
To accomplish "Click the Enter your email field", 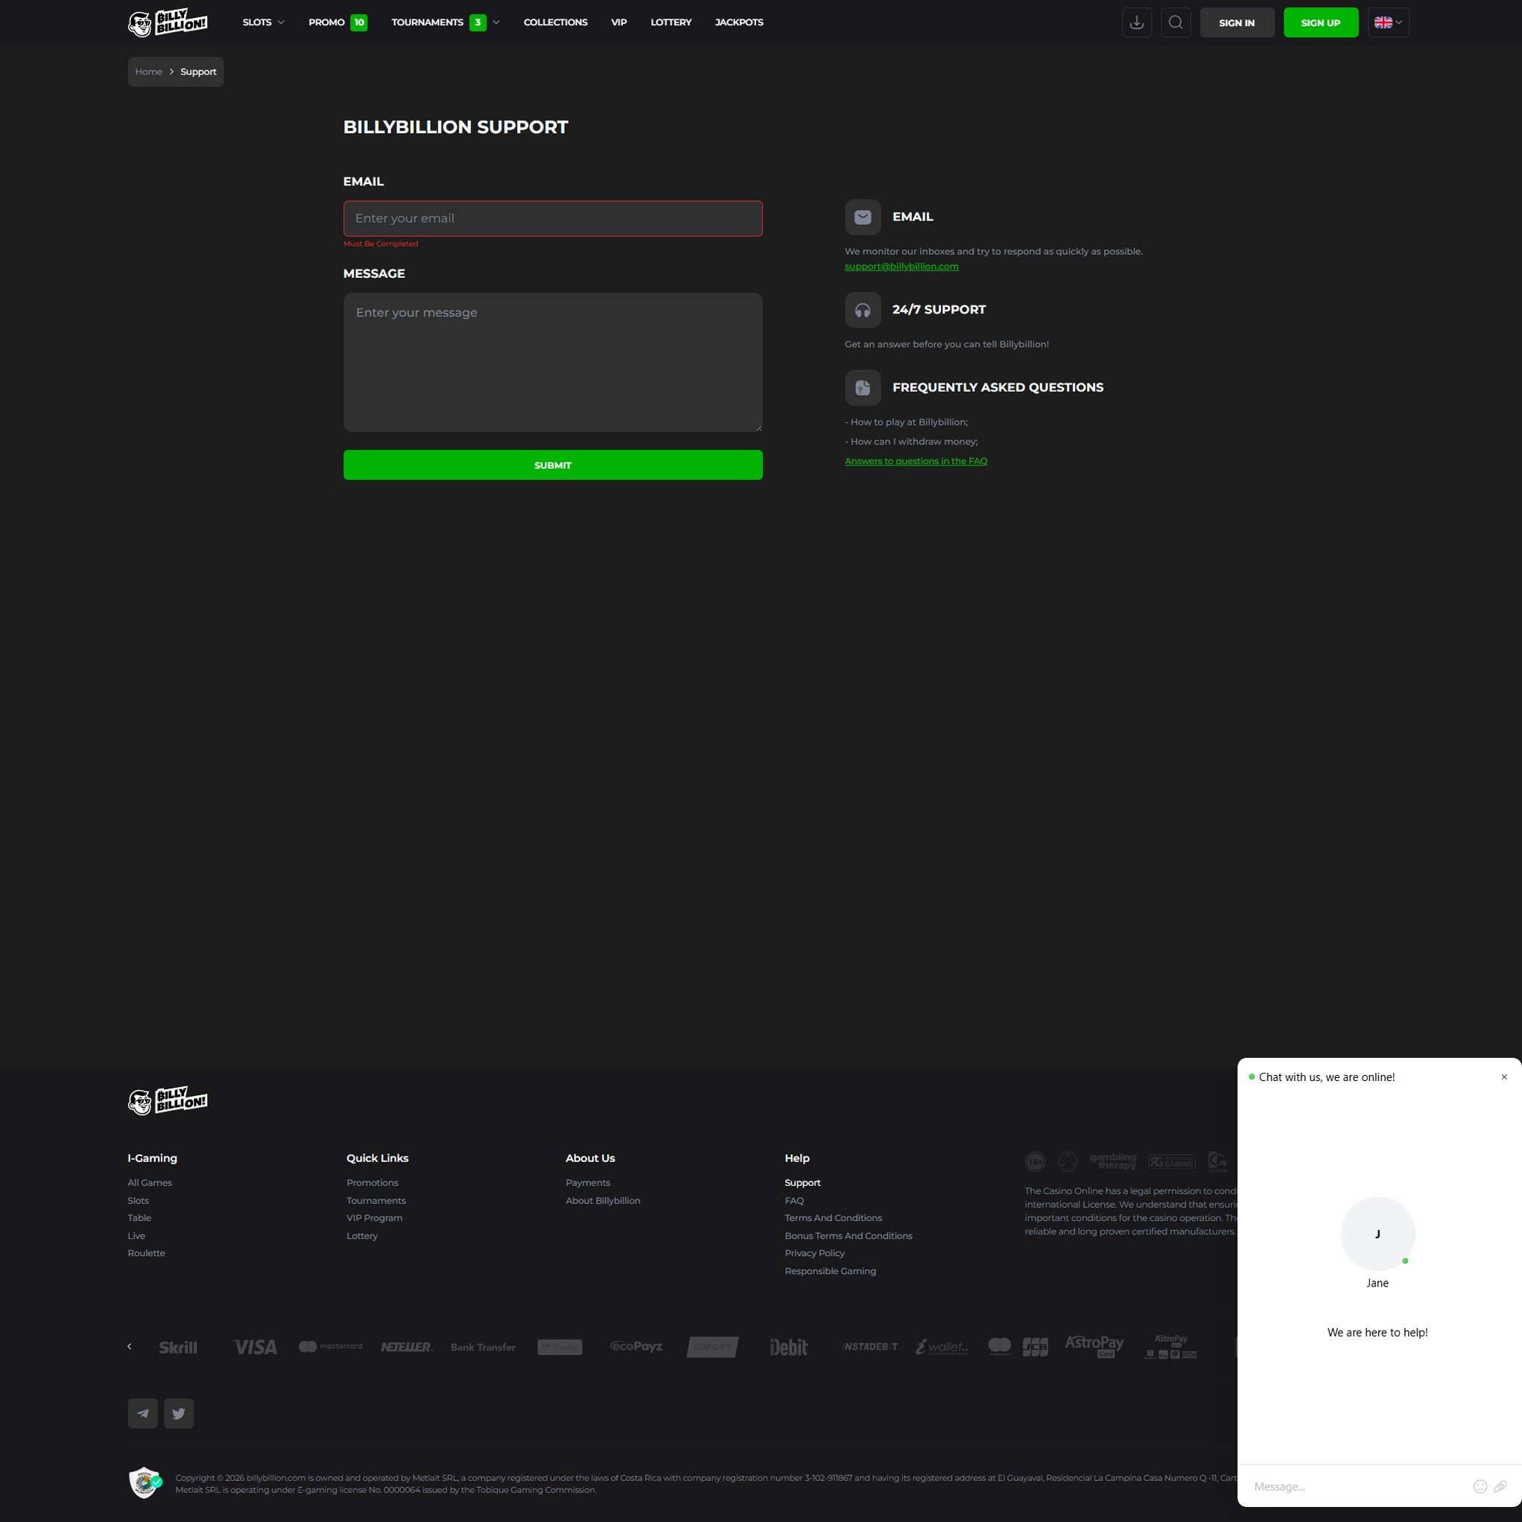I will [x=552, y=218].
